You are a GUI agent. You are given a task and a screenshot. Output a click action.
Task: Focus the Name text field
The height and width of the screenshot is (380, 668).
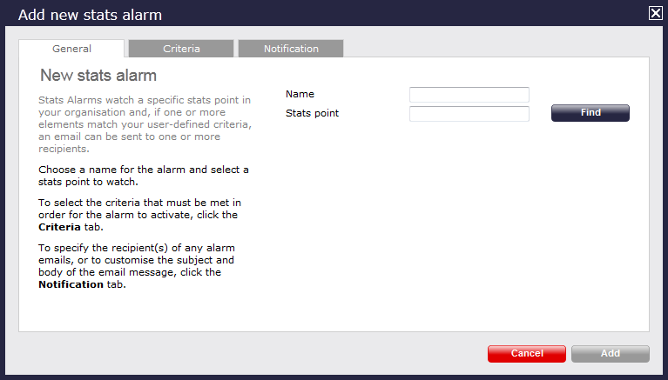[x=469, y=95]
